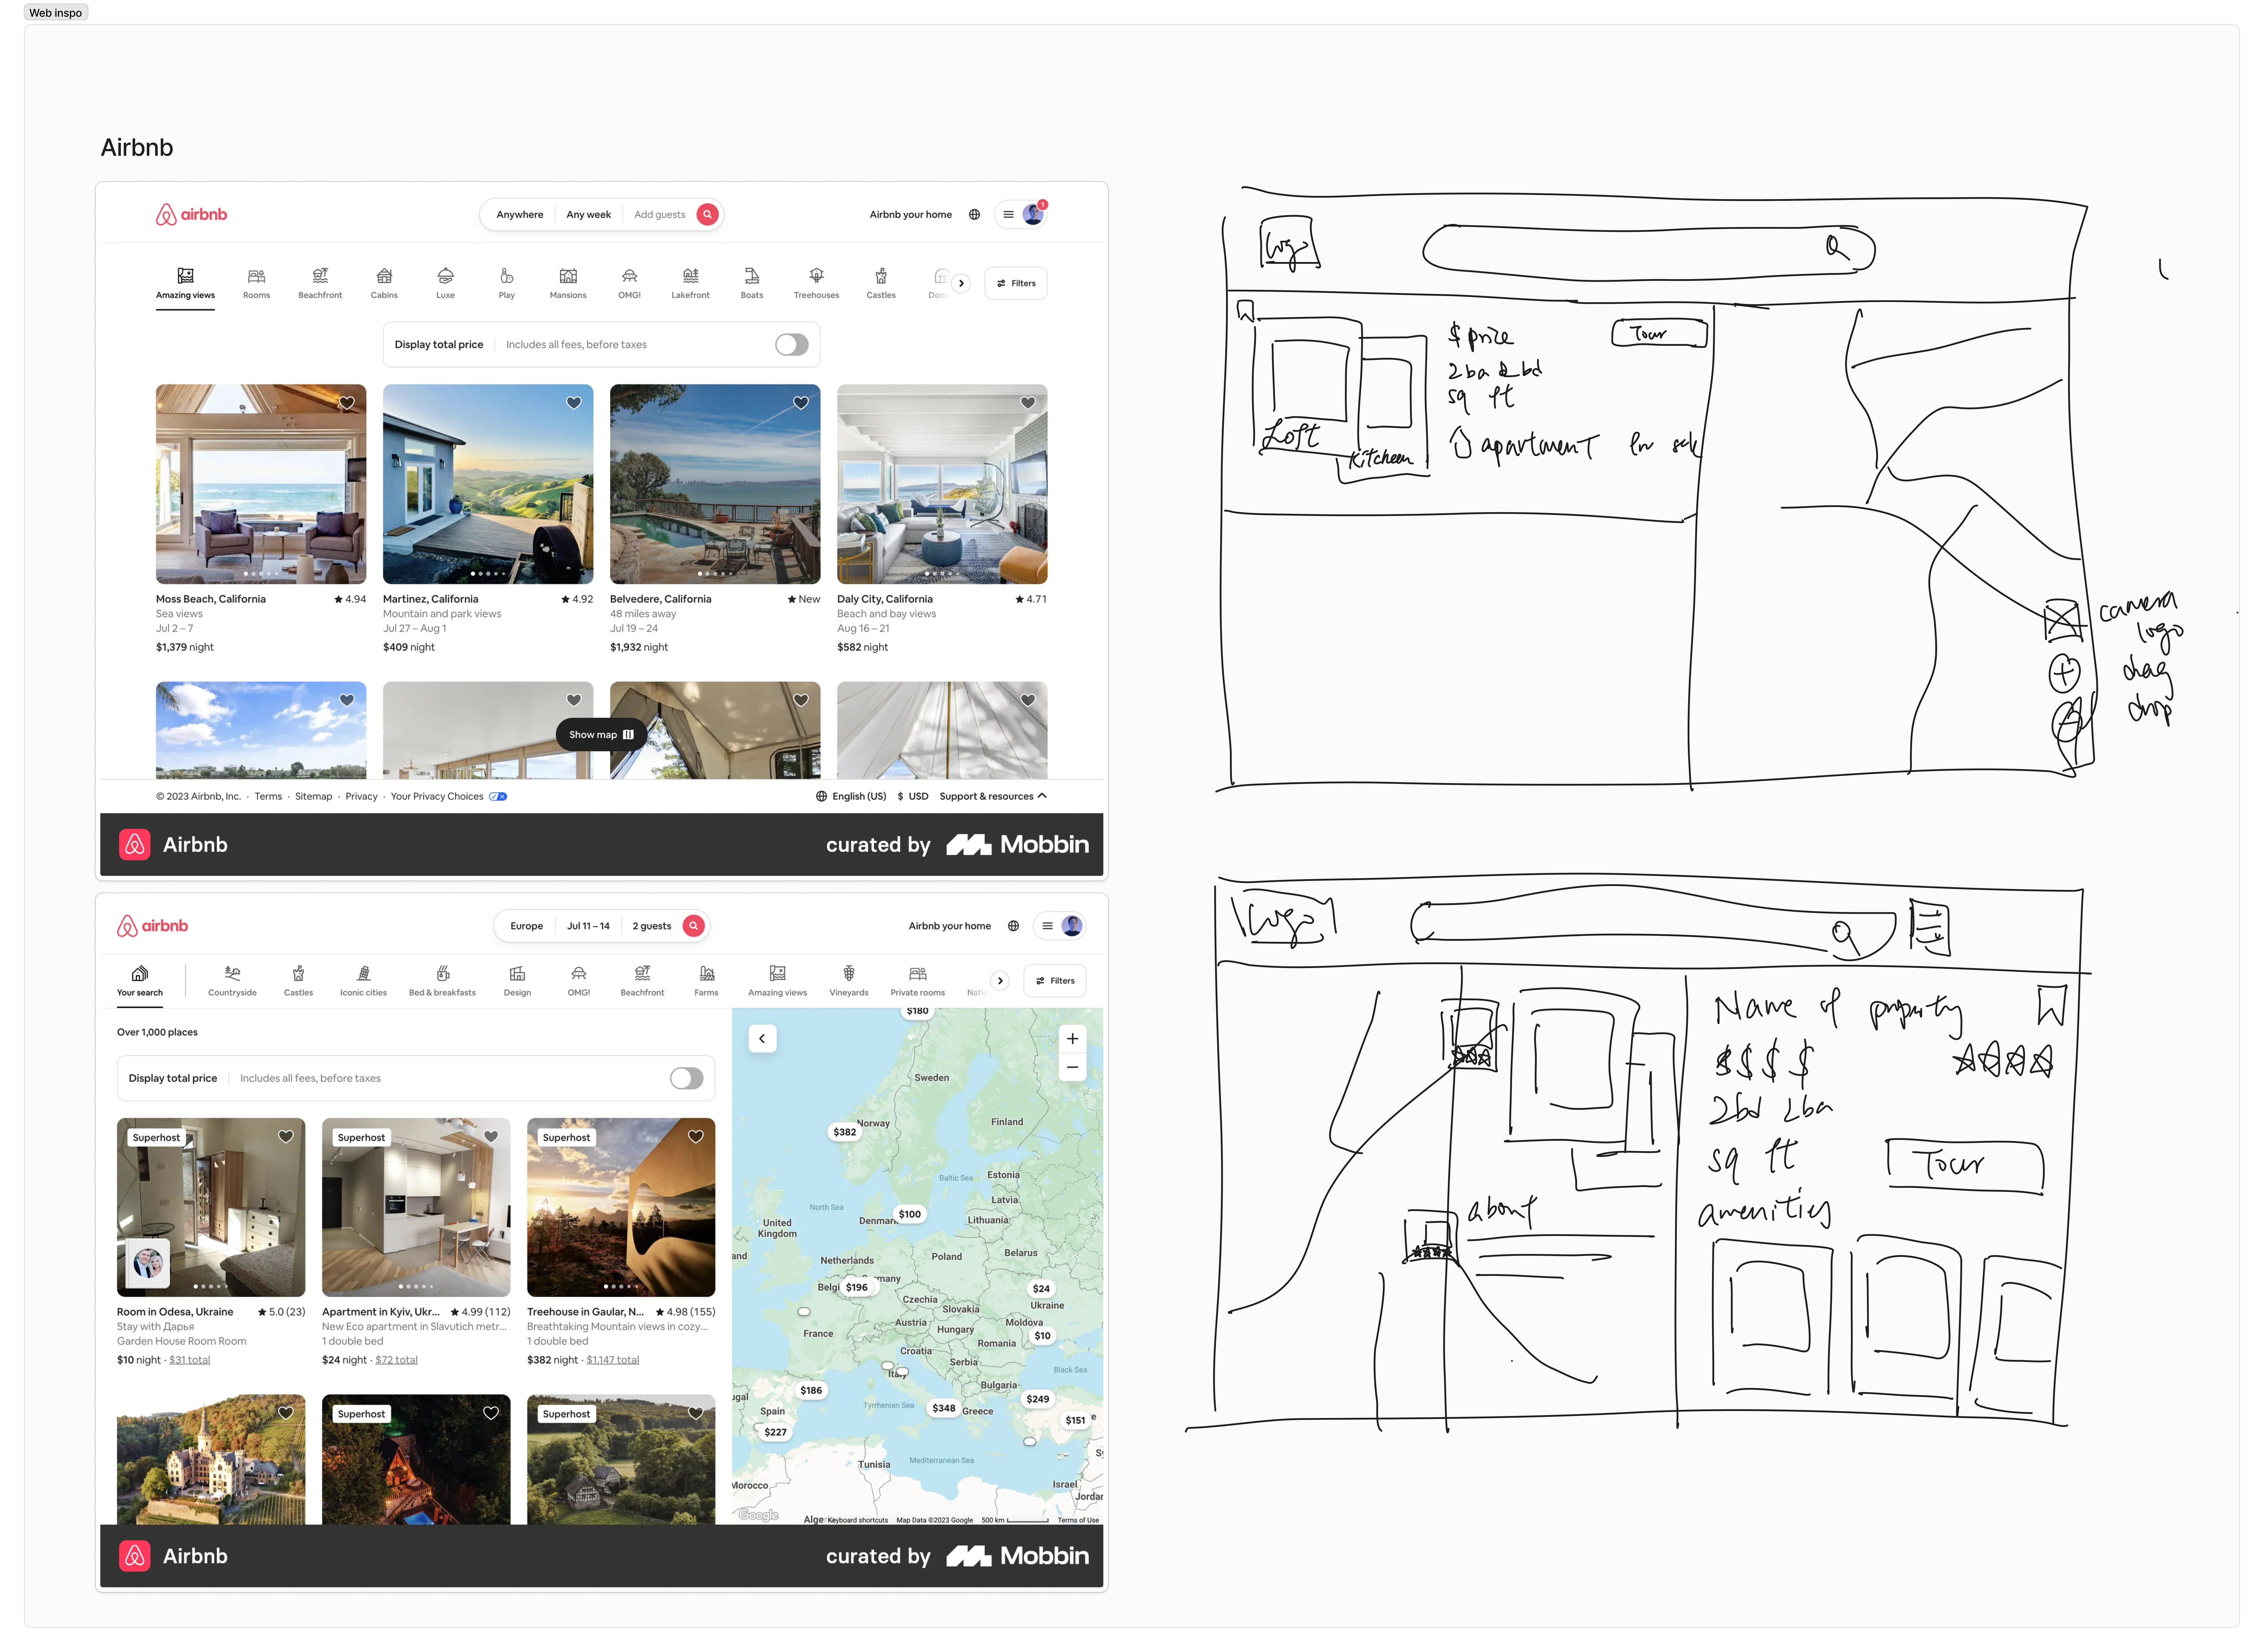This screenshot has height=1652, width=2264.
Task: Toggle Display total price in map-view screenshot
Action: 686,1078
